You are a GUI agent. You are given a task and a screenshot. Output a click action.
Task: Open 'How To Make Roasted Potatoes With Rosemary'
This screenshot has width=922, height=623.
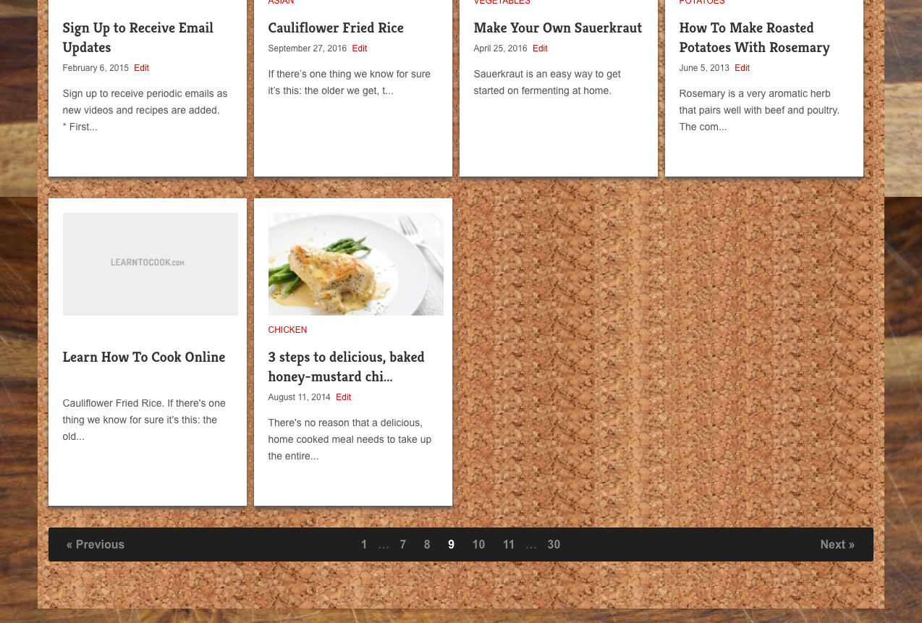754,38
